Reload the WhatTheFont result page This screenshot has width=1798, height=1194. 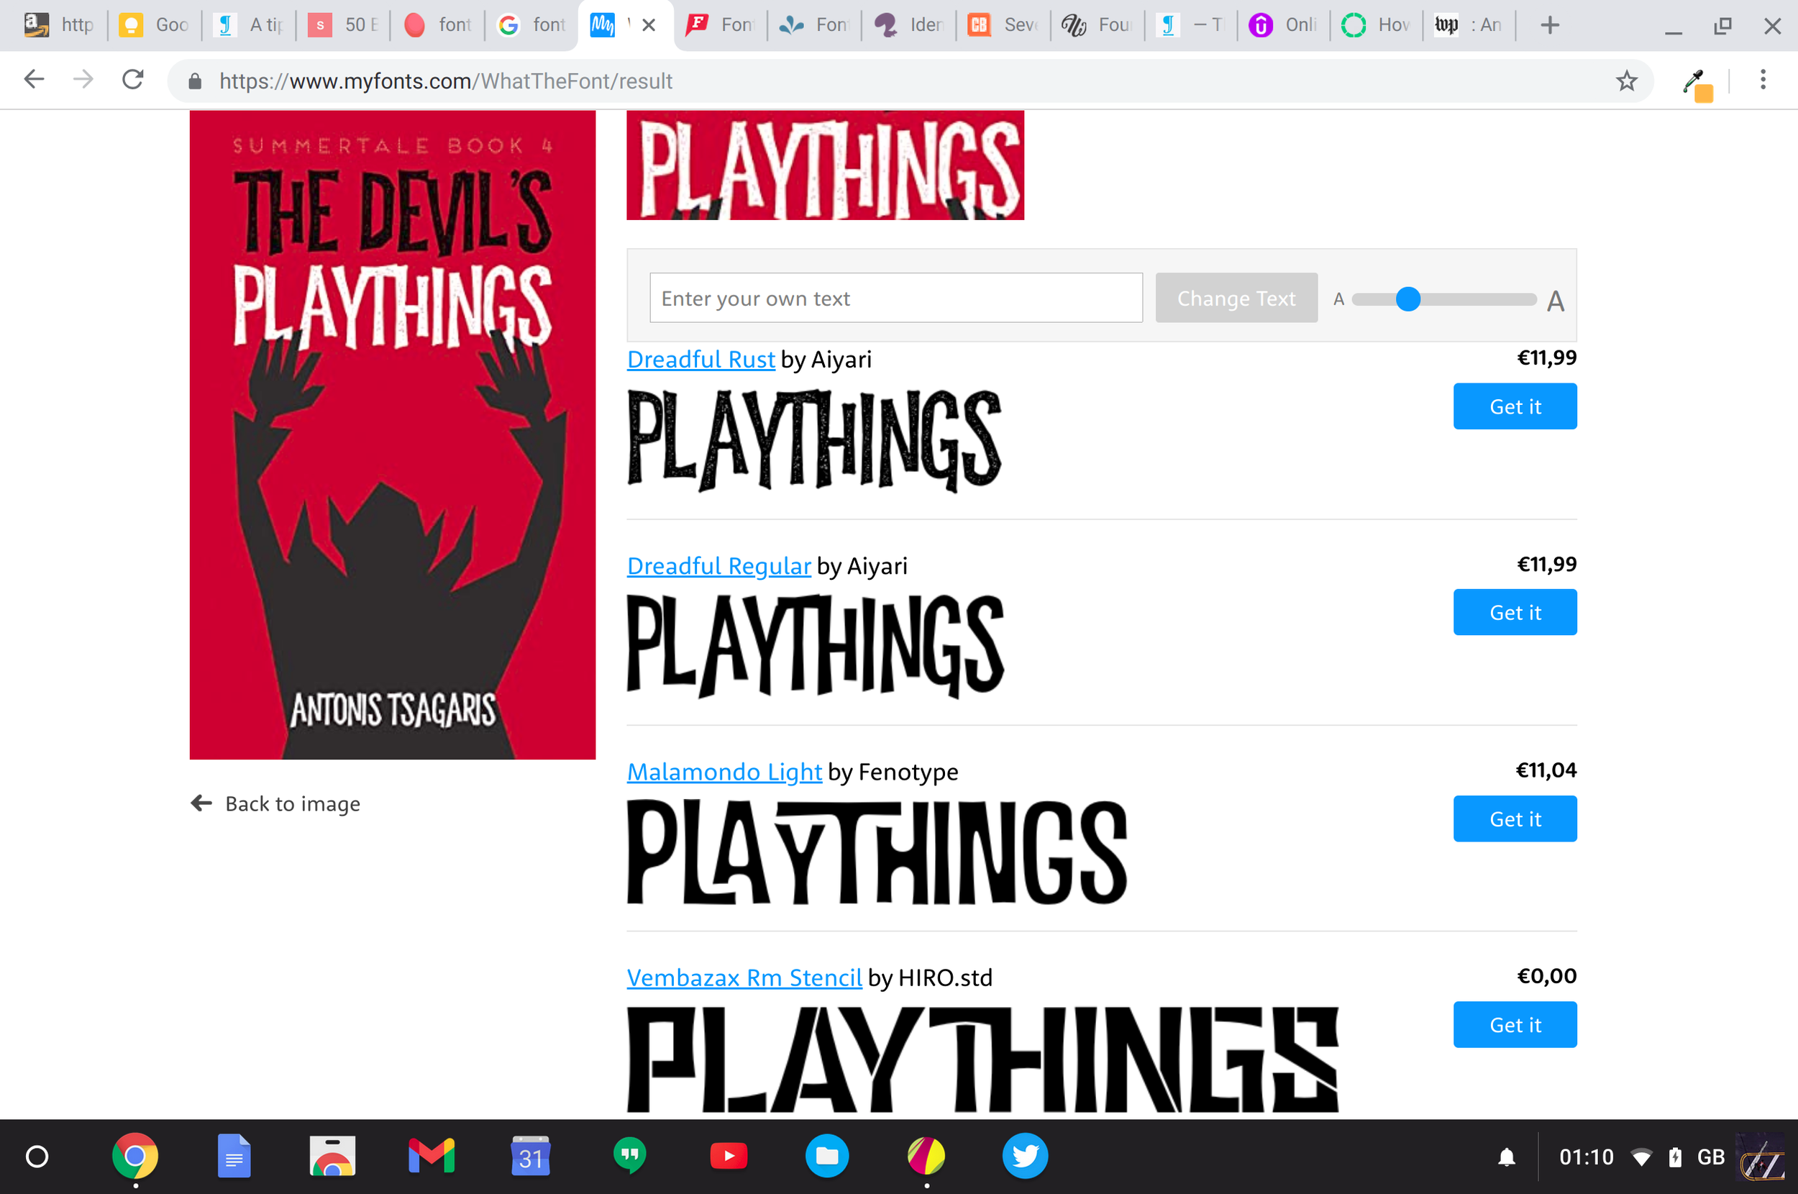(x=133, y=79)
